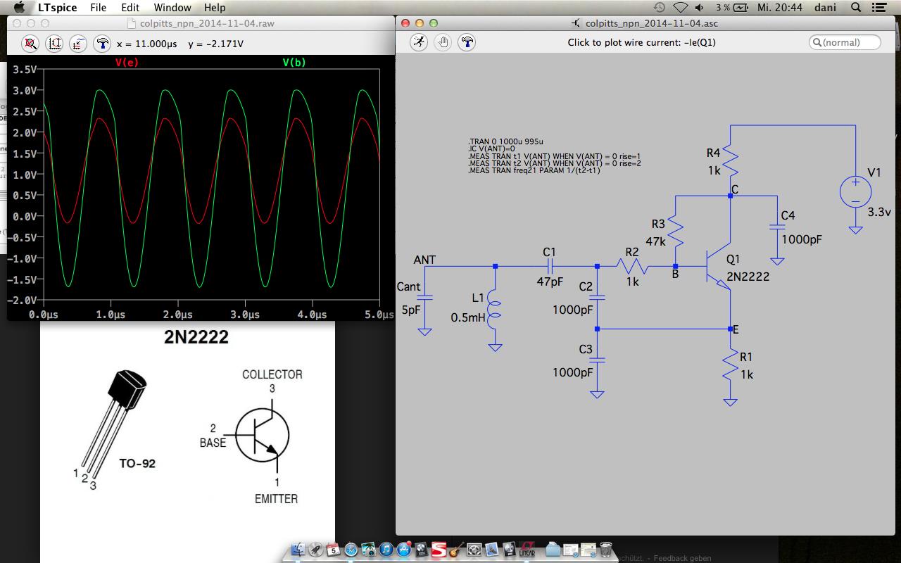
Task: Click the V(e) trace label in plot
Action: point(126,63)
